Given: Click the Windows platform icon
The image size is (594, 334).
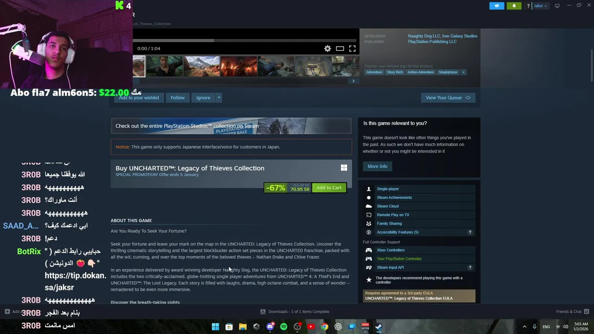Looking at the screenshot, I should [x=344, y=168].
